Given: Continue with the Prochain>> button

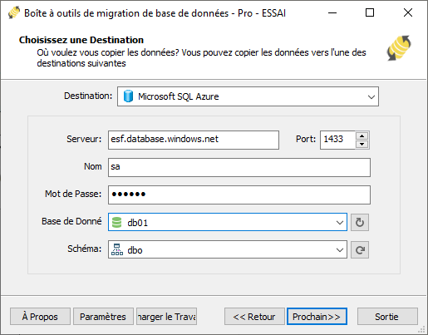Looking at the screenshot, I should [x=317, y=316].
